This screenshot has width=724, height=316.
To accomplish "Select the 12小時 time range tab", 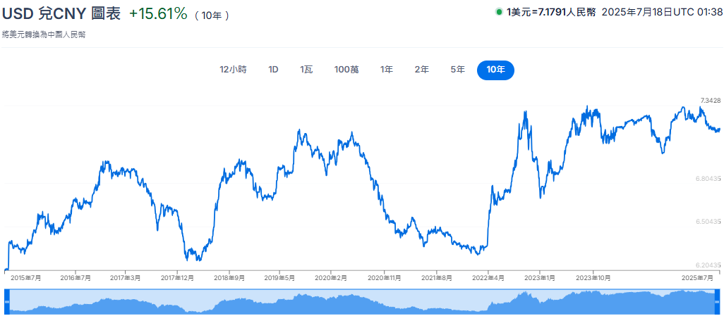I will 233,70.
